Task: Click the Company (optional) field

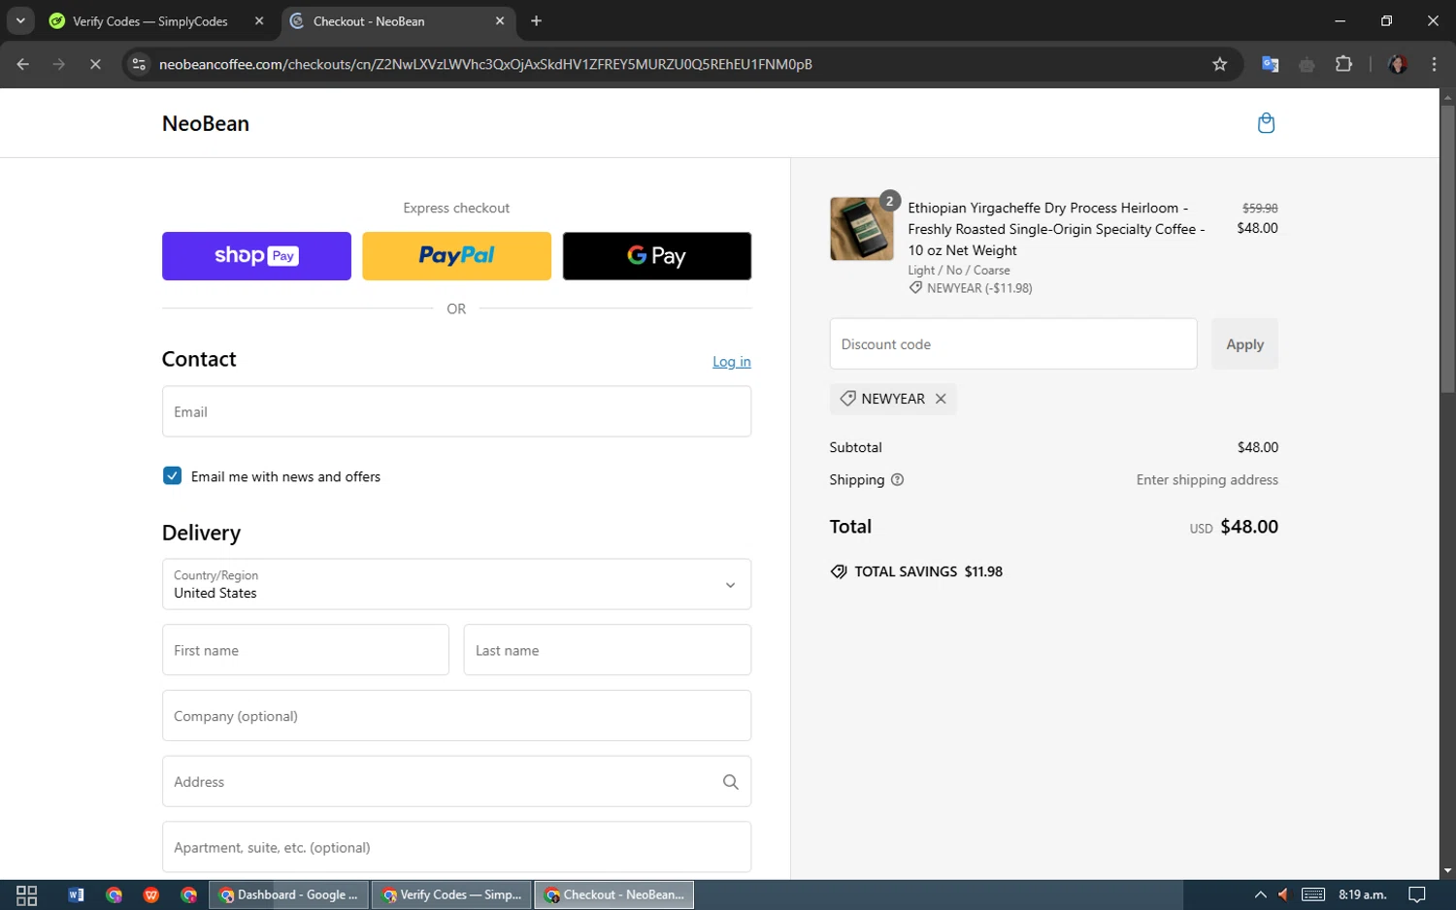Action: click(456, 716)
